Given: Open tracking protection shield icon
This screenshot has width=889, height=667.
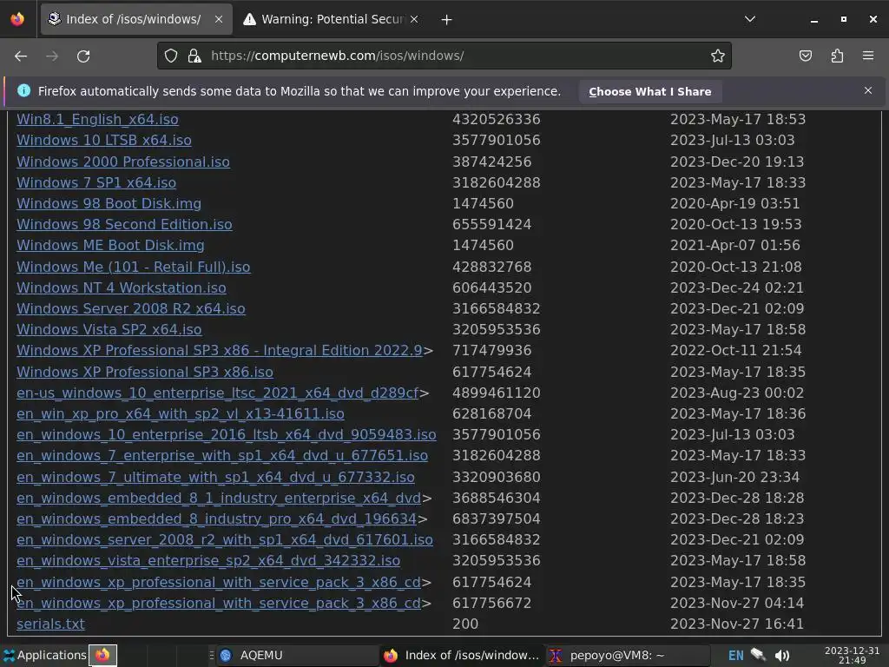Looking at the screenshot, I should tap(171, 56).
